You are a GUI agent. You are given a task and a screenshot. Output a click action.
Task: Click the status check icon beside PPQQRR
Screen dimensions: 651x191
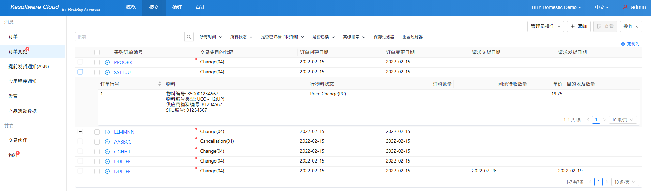pos(107,62)
